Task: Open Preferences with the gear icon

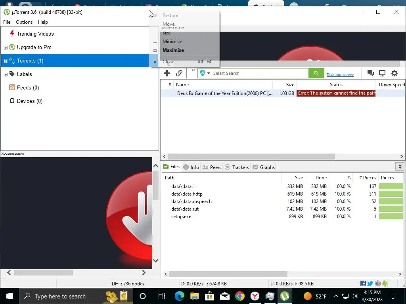Action: (395, 73)
